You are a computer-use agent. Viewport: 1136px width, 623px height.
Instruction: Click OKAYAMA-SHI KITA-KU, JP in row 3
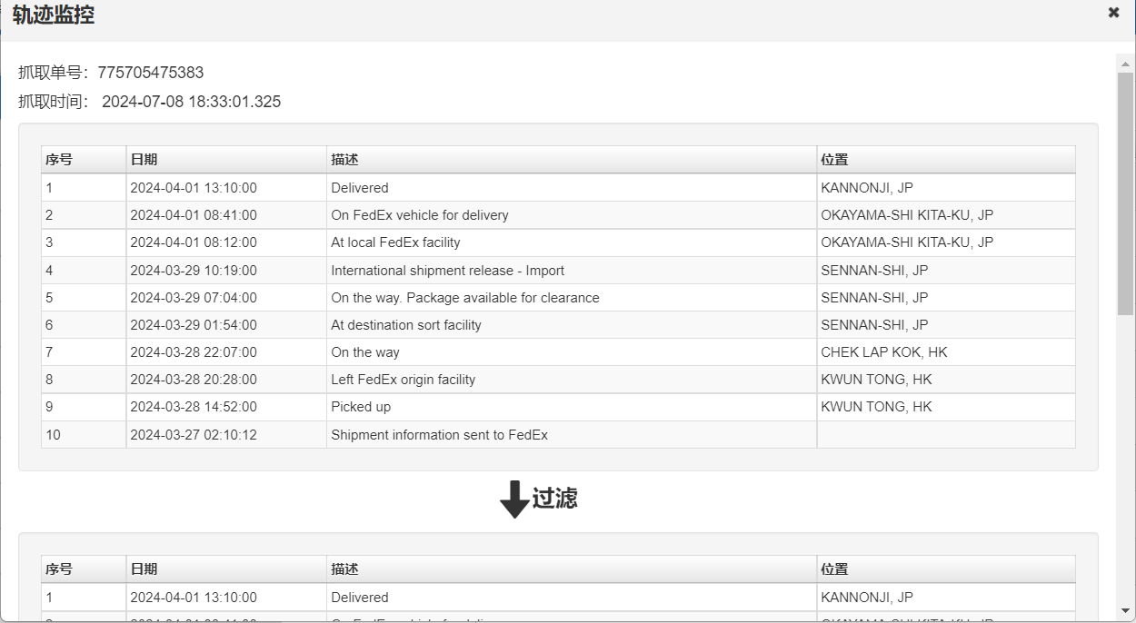(907, 242)
